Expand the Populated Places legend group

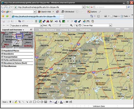pos(2,51)
